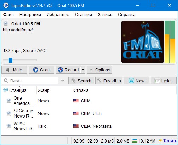The width and height of the screenshot is (178, 145).
Task: Adjust the volume slider handle
Action: pos(11,60)
